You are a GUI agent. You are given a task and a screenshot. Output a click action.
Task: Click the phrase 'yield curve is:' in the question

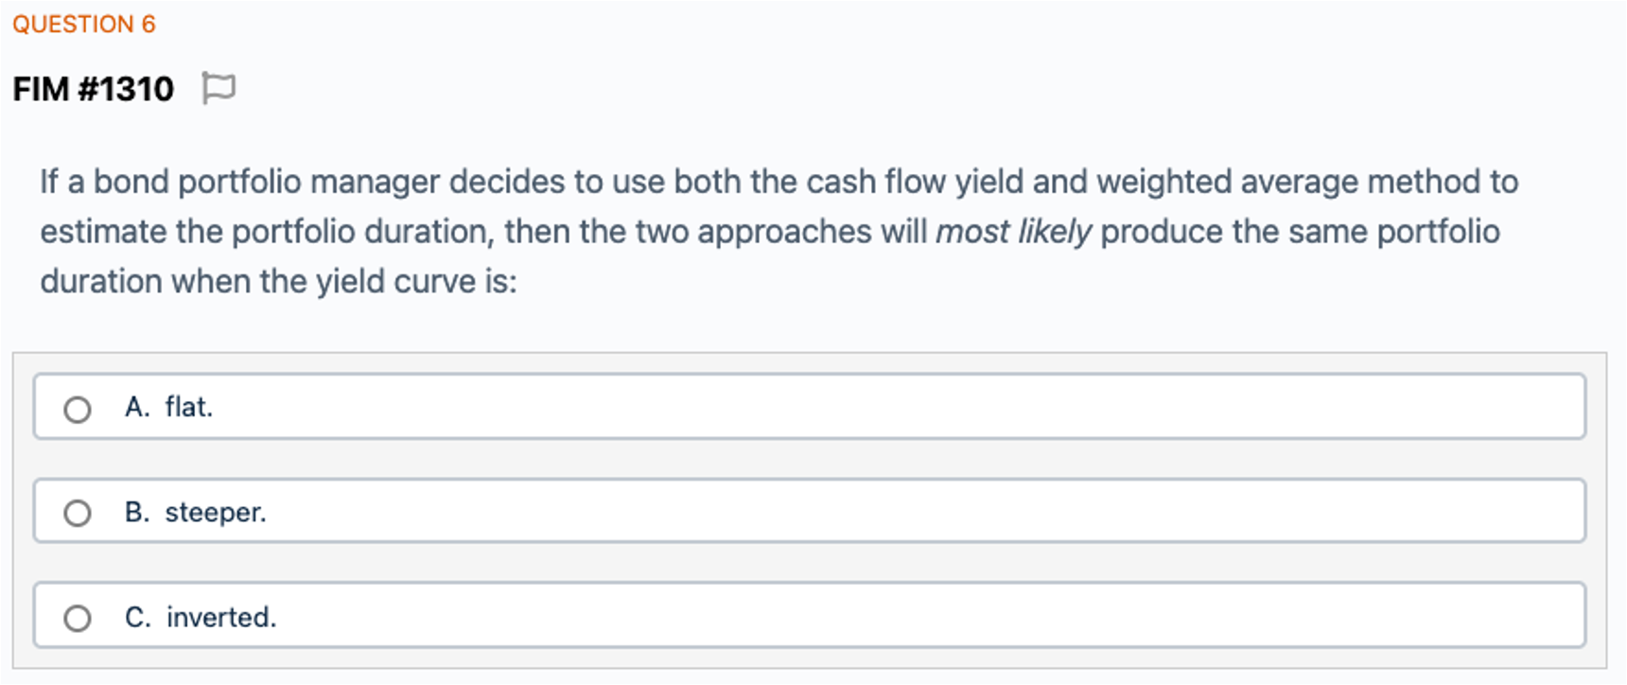pyautogui.click(x=416, y=282)
